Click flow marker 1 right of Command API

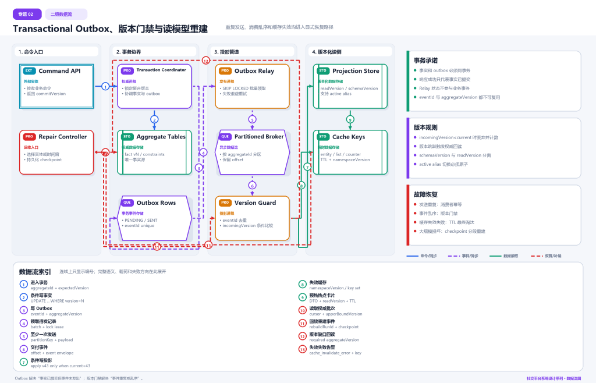pos(105,87)
